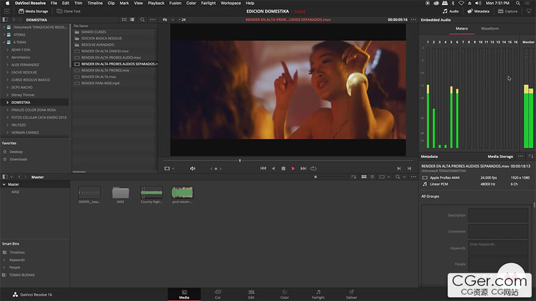The width and height of the screenshot is (536, 301).
Task: Switch media storage to thumbnail view
Action: [x=124, y=20]
